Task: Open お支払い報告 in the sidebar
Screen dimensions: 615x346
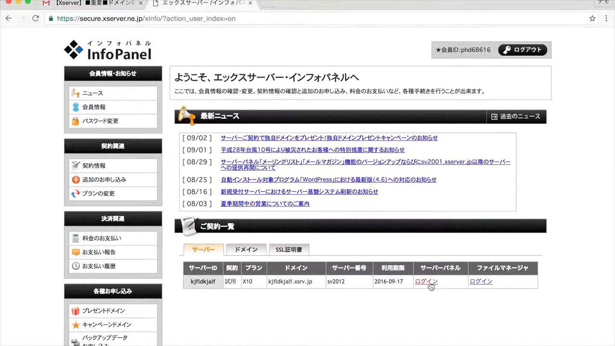Action: (113, 252)
